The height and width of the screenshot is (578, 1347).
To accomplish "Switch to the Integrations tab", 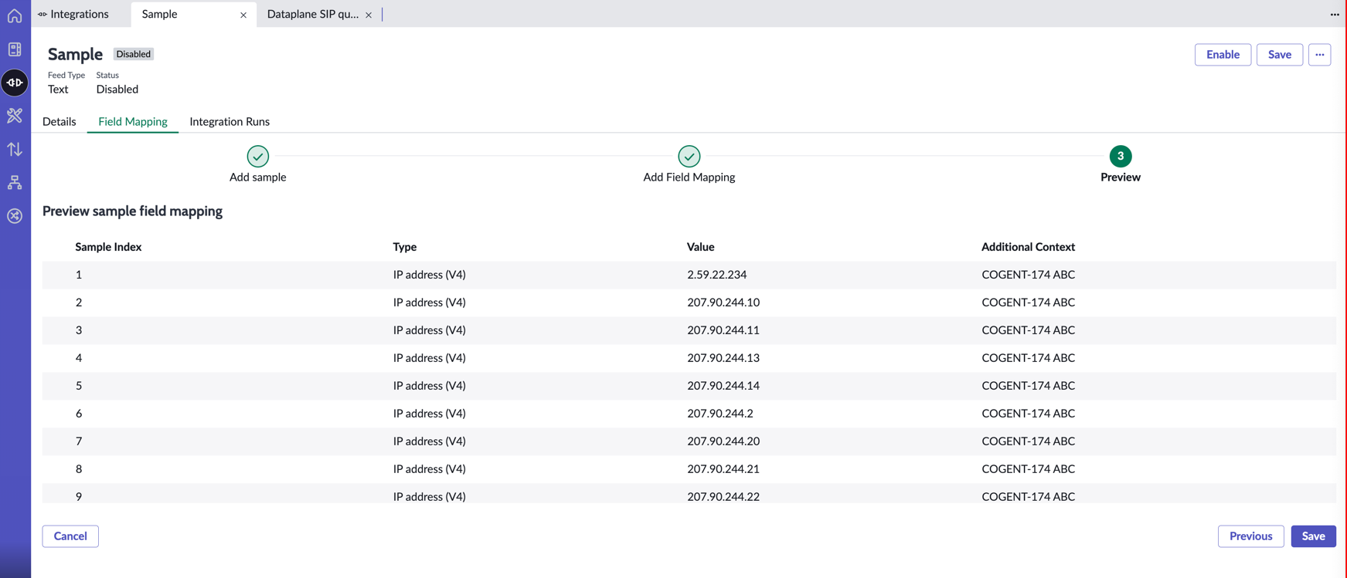I will [x=73, y=14].
